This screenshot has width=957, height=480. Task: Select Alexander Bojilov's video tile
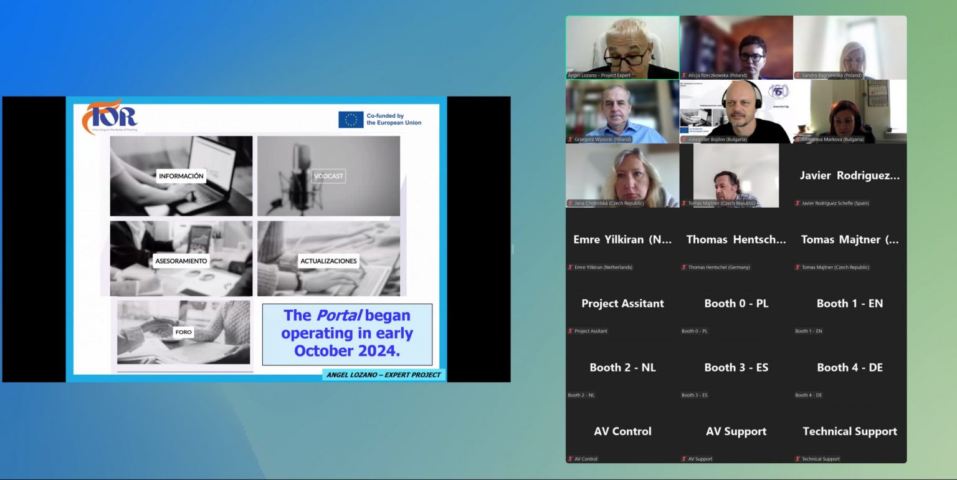pyautogui.click(x=736, y=112)
